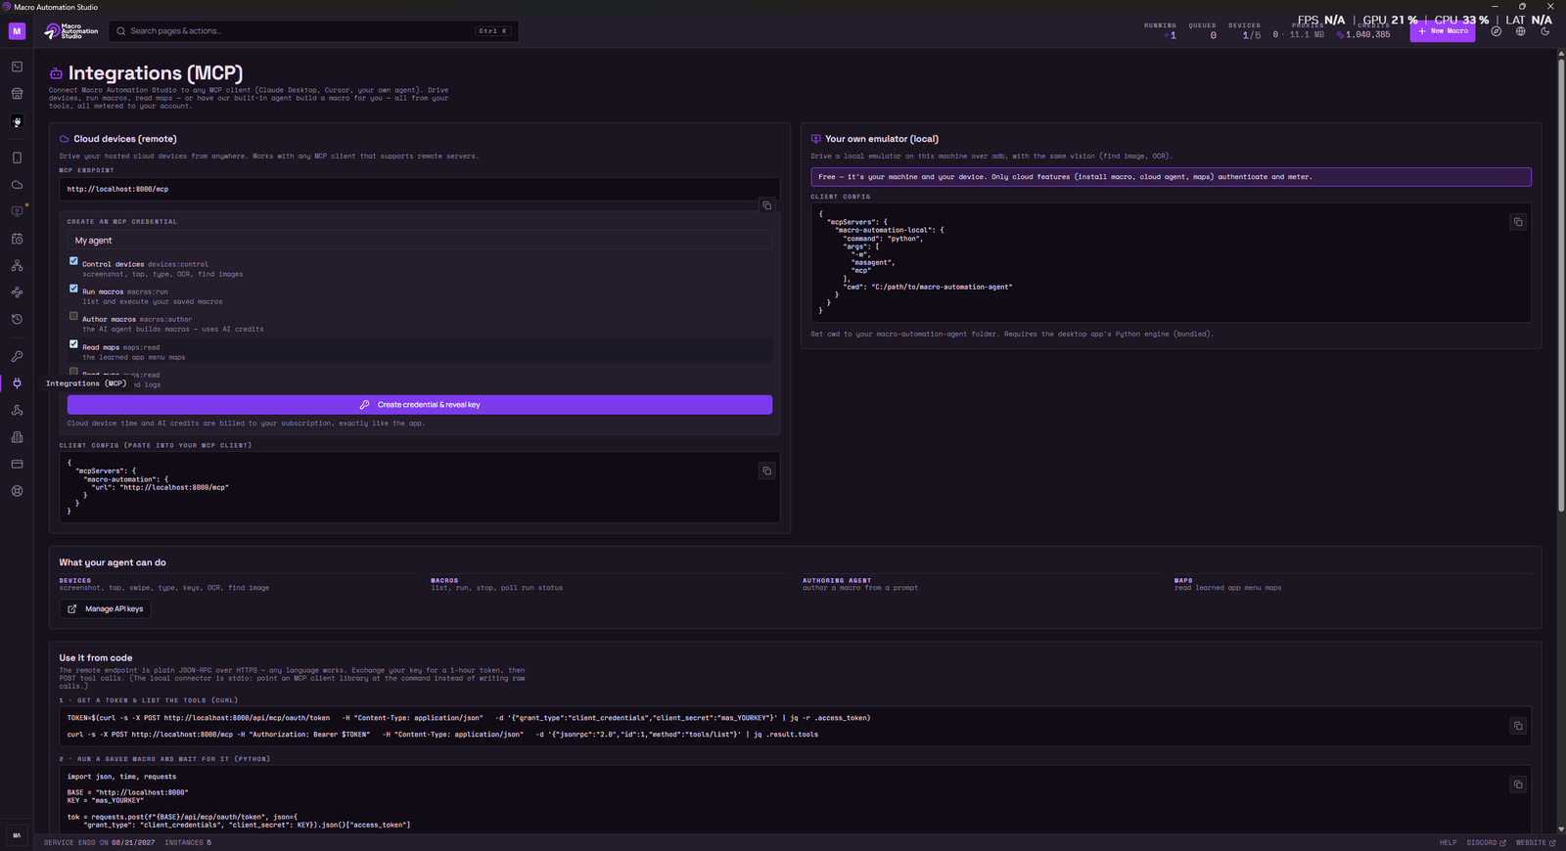The width and height of the screenshot is (1566, 851).
Task: Click the SERVICE ENDS ON date text
Action: point(99,842)
